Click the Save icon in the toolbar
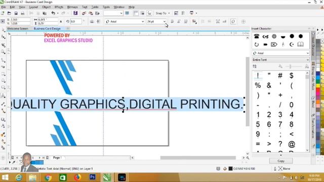Image resolution: width=324 pixels, height=182 pixels. [x=16, y=13]
